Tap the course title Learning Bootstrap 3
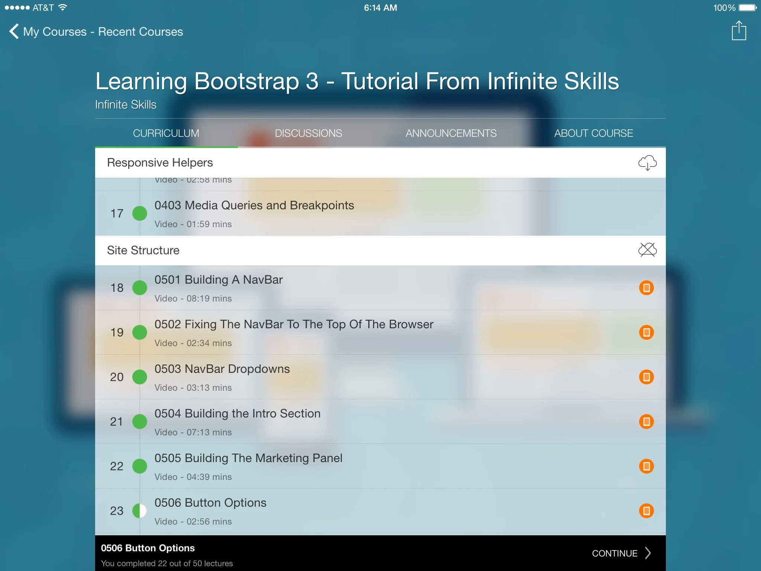 coord(357,81)
